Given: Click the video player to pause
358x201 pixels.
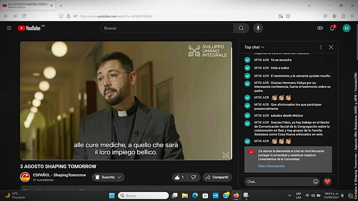Looking at the screenshot, I should click(126, 100).
